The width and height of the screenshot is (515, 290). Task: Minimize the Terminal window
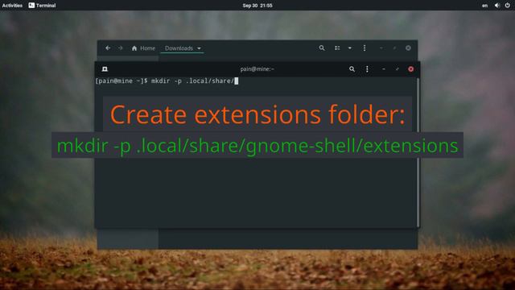point(384,69)
